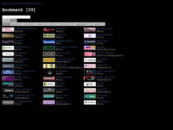Filter bookmarks by wtf[2] tag
Image resolution: width=173 pixels, height=130 pixels.
coord(53,24)
